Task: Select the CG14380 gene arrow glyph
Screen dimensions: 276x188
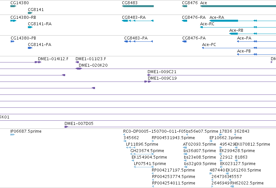Action: coord(13,6)
